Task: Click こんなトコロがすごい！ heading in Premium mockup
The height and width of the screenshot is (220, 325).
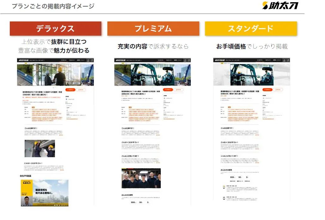Action: pos(130,142)
